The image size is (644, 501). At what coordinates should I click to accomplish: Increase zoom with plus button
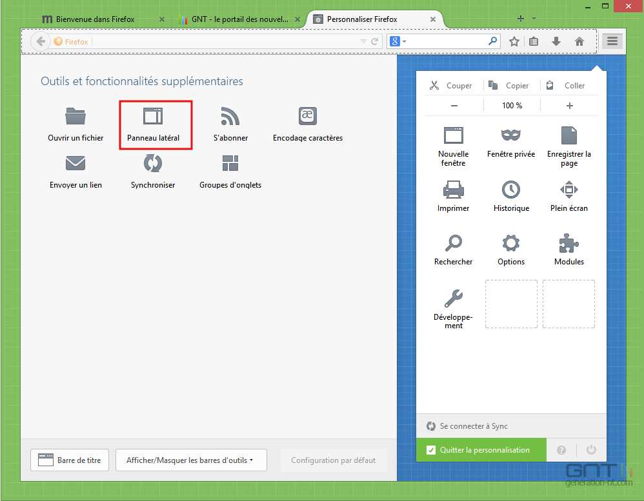click(569, 106)
